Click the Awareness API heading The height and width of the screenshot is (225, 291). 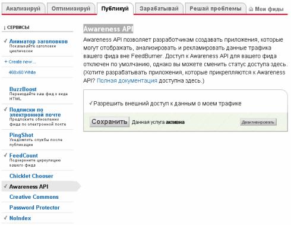[x=108, y=29]
